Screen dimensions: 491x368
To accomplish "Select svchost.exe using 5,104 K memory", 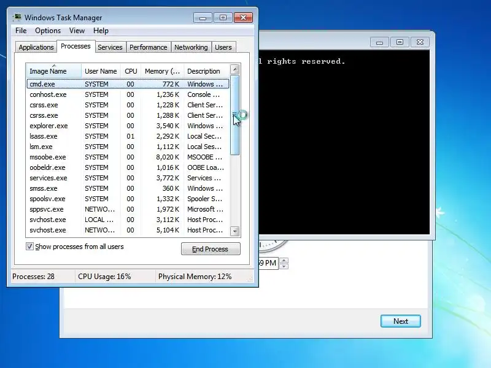I will (x=128, y=230).
